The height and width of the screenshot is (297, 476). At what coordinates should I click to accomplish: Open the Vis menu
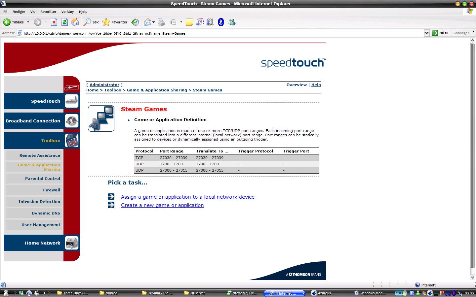(x=33, y=12)
